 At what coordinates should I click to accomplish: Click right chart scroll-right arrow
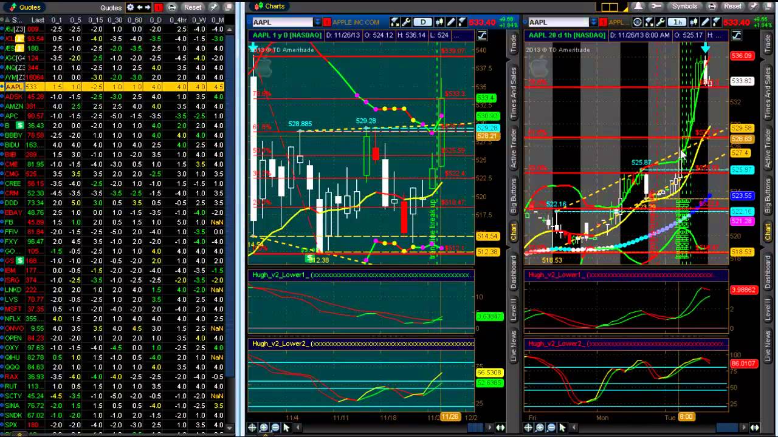pos(743,427)
